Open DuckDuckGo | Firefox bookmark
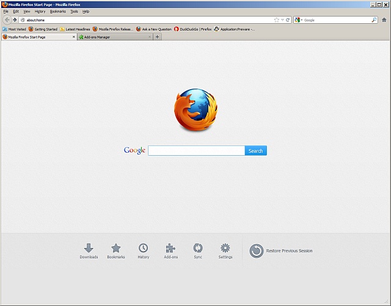This screenshot has height=306, width=391. 193,29
